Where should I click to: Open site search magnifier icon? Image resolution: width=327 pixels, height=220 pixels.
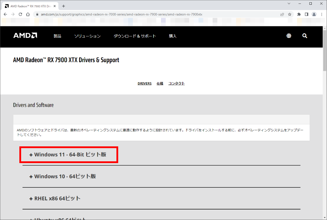click(x=305, y=36)
